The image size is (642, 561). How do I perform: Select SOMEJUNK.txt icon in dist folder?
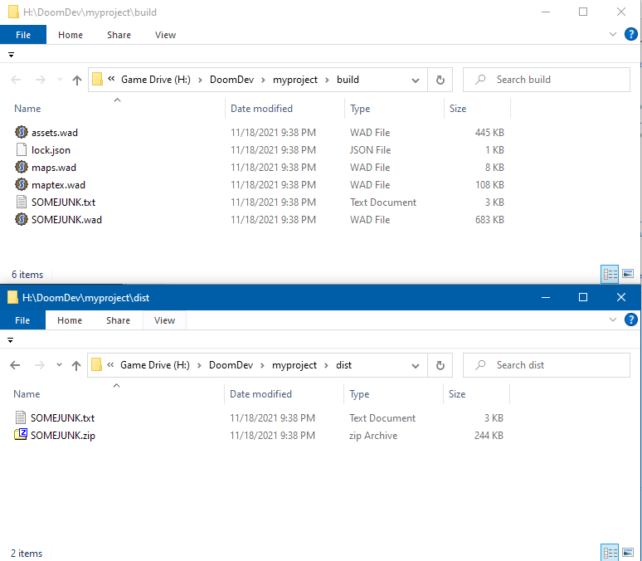[x=21, y=417]
